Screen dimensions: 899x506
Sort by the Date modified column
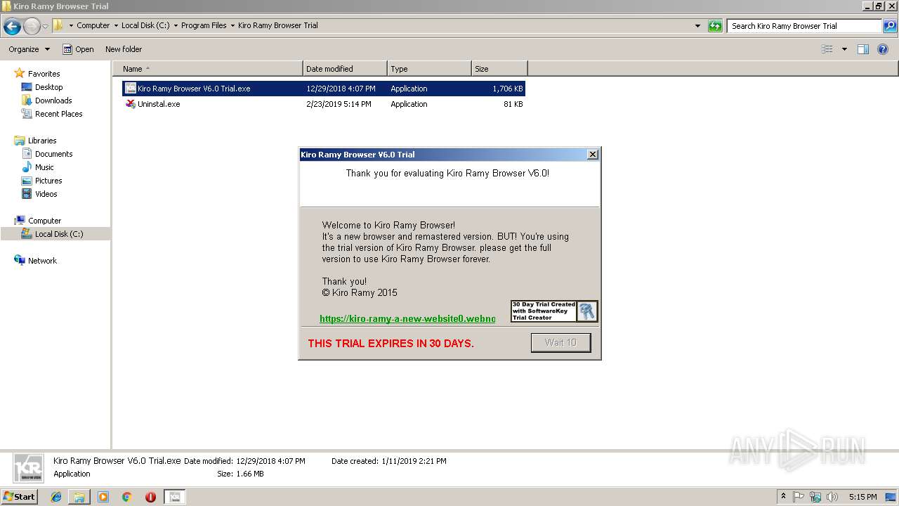click(x=345, y=69)
